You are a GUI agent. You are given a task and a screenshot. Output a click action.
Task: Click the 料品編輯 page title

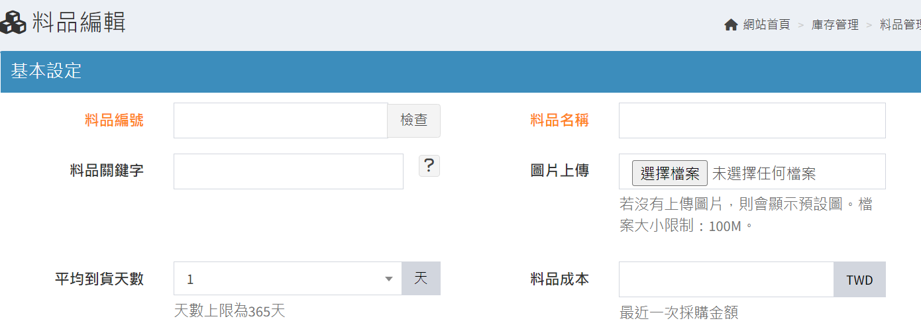(79, 23)
